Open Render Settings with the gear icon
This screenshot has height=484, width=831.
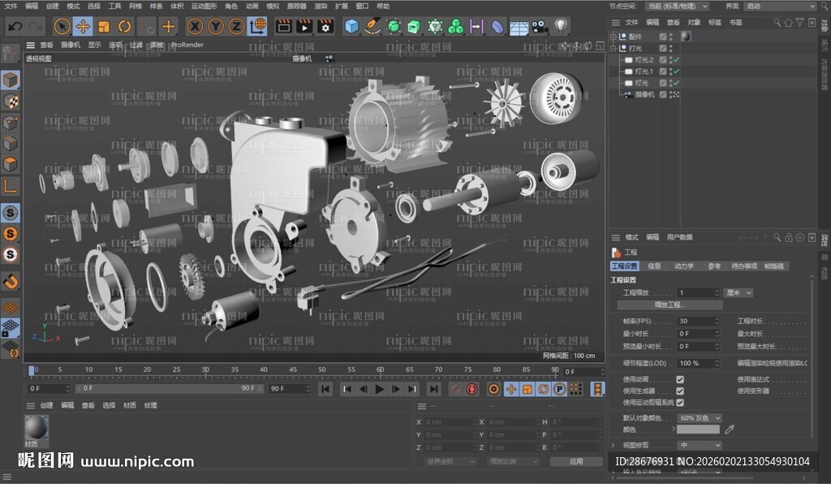(325, 27)
